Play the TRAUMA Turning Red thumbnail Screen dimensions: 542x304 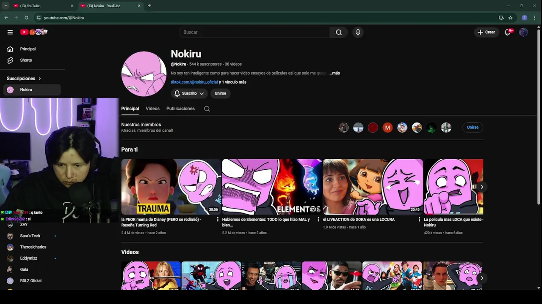pos(171,187)
